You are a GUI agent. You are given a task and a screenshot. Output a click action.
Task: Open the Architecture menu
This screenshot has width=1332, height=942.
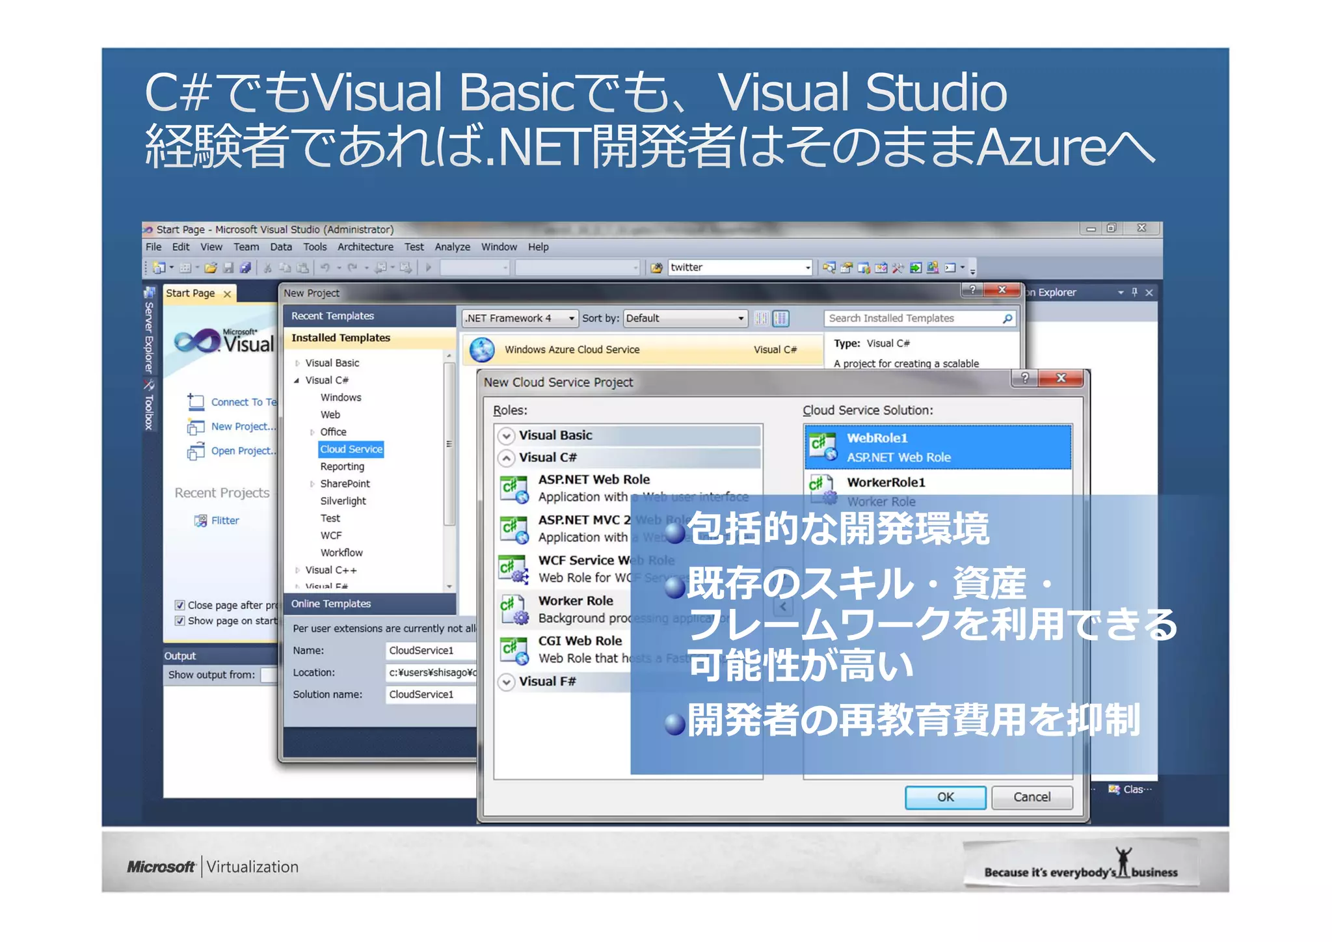365,247
